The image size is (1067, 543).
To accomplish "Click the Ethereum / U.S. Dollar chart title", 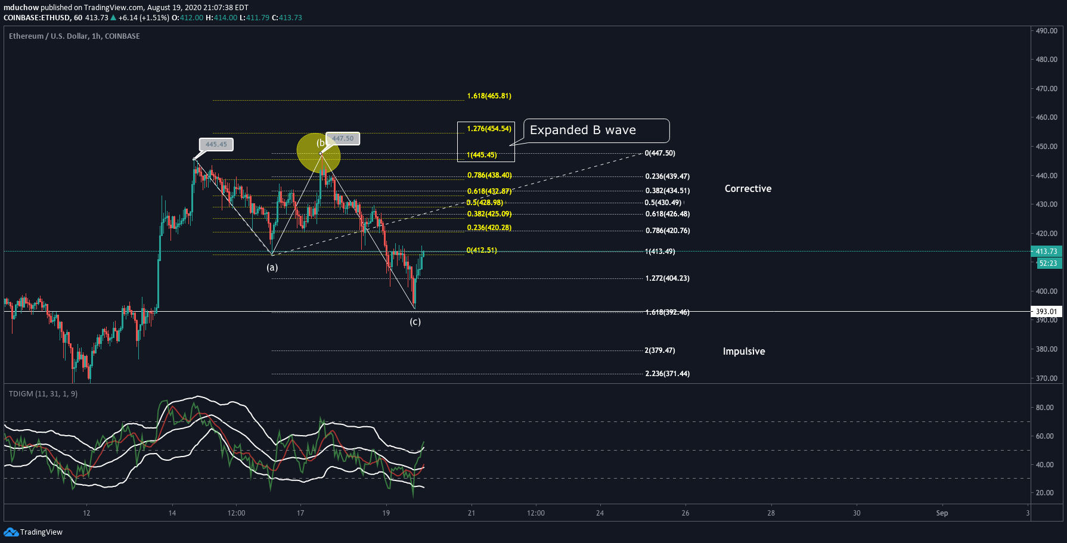I will (75, 36).
